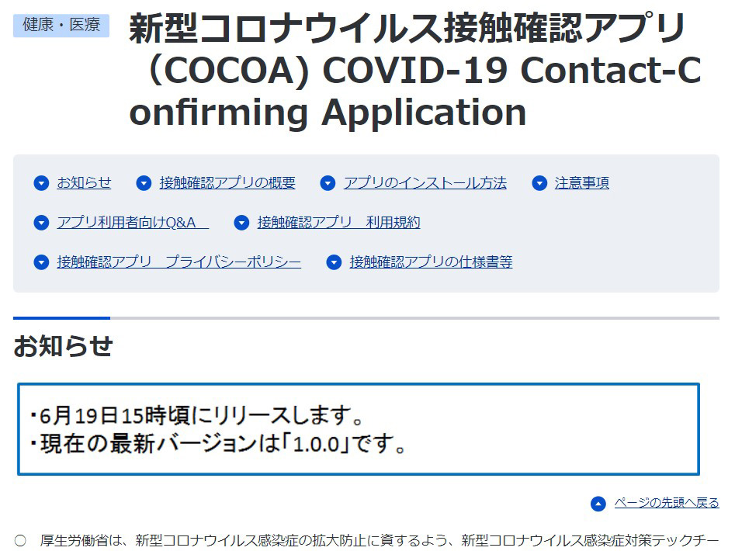The width and height of the screenshot is (735, 551).
Task: Click the up-arrow icon for ページの先頭へ戻る
Action: [598, 504]
